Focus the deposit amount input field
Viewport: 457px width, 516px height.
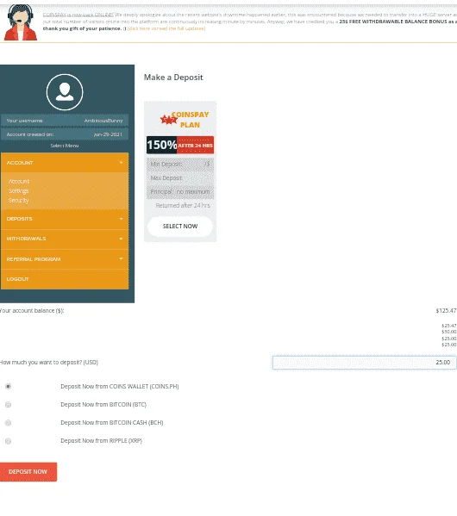[x=365, y=363]
